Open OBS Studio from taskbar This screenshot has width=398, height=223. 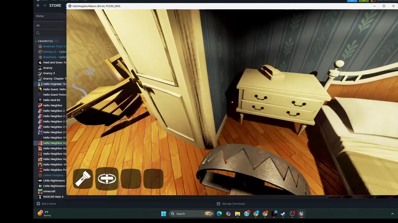point(292,214)
